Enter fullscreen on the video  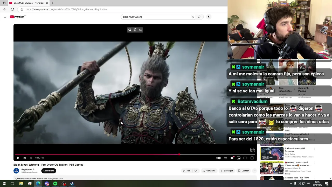click(252, 158)
